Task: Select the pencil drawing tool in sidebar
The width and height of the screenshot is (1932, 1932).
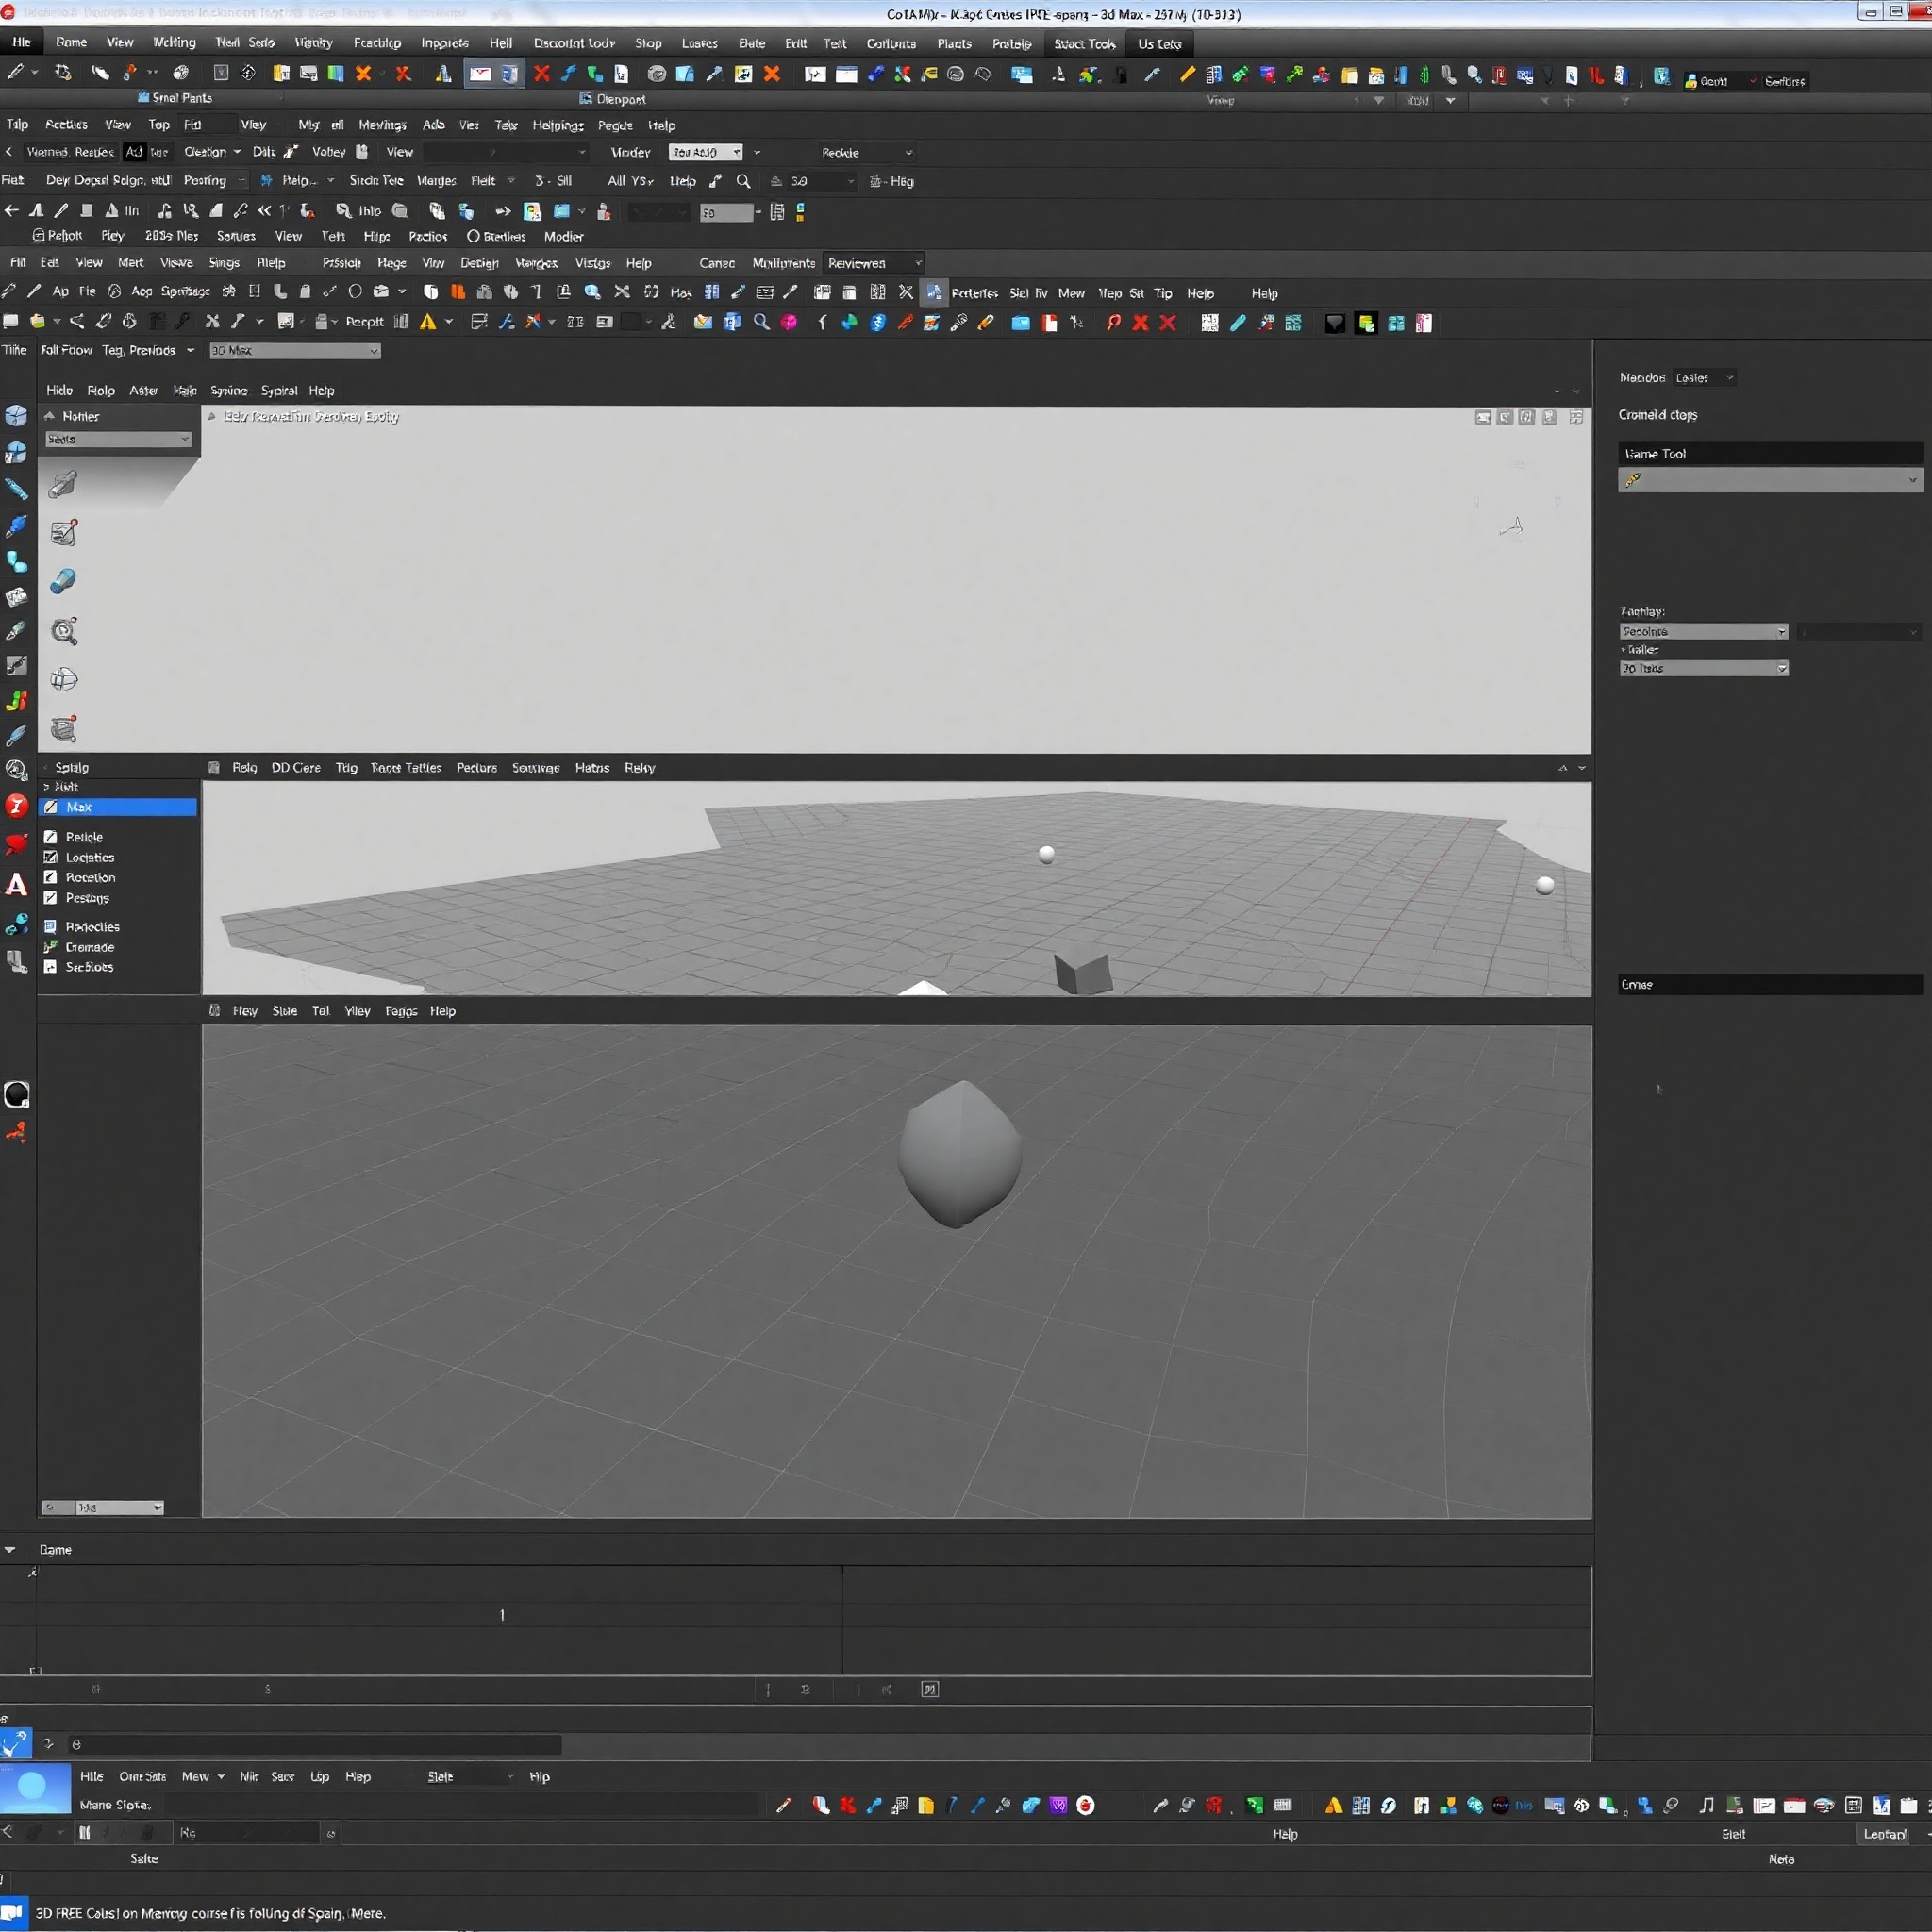Action: point(17,489)
